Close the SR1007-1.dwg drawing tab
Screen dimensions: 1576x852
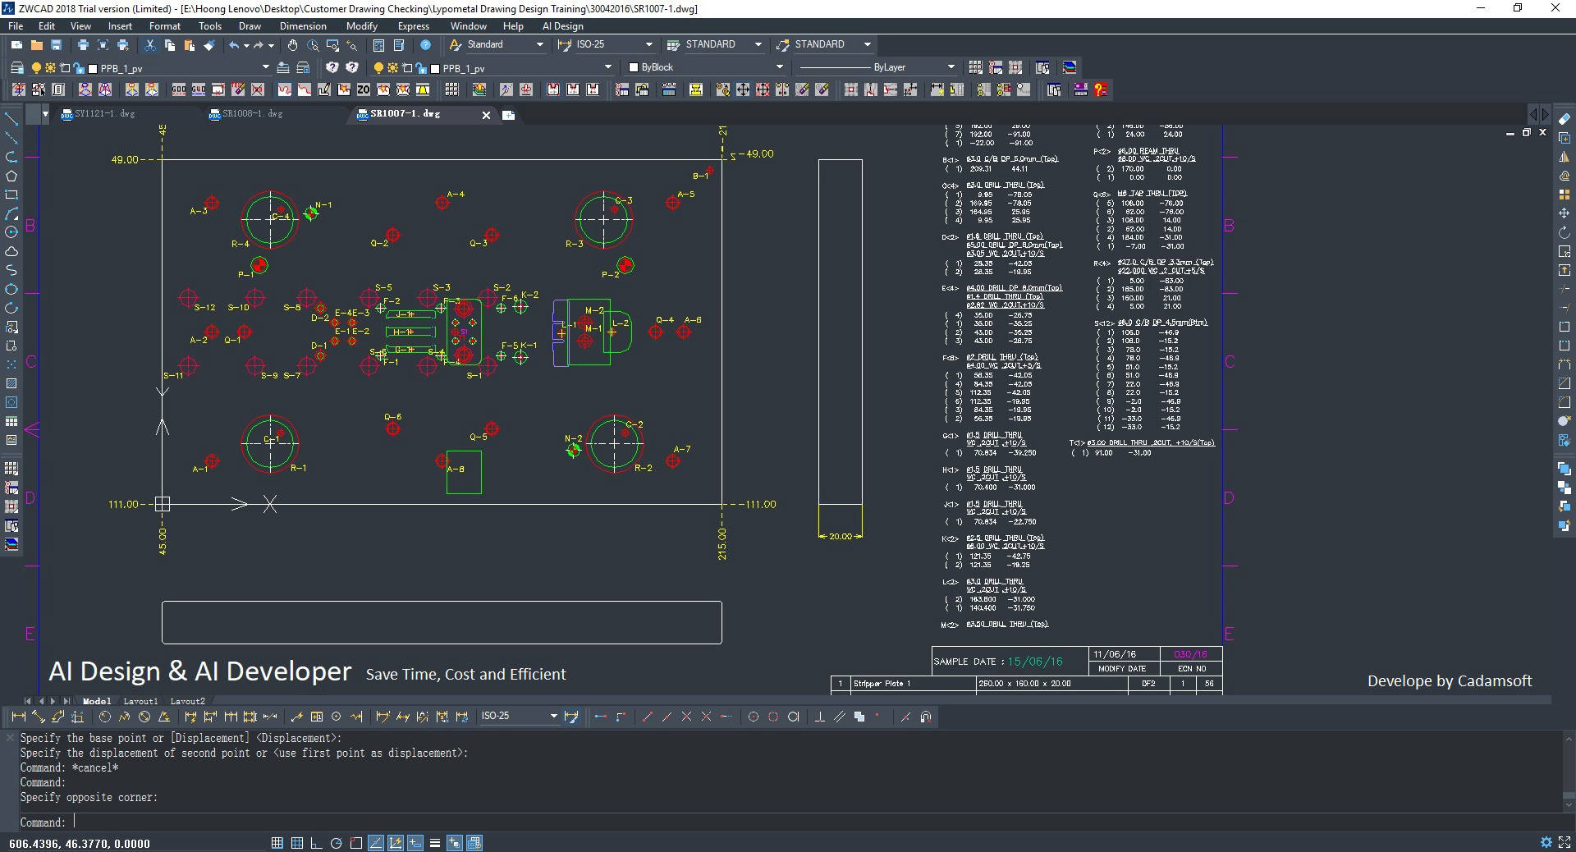pyautogui.click(x=486, y=115)
